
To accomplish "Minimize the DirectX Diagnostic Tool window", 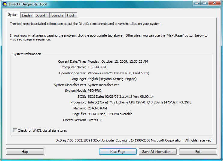I will click(197, 3).
